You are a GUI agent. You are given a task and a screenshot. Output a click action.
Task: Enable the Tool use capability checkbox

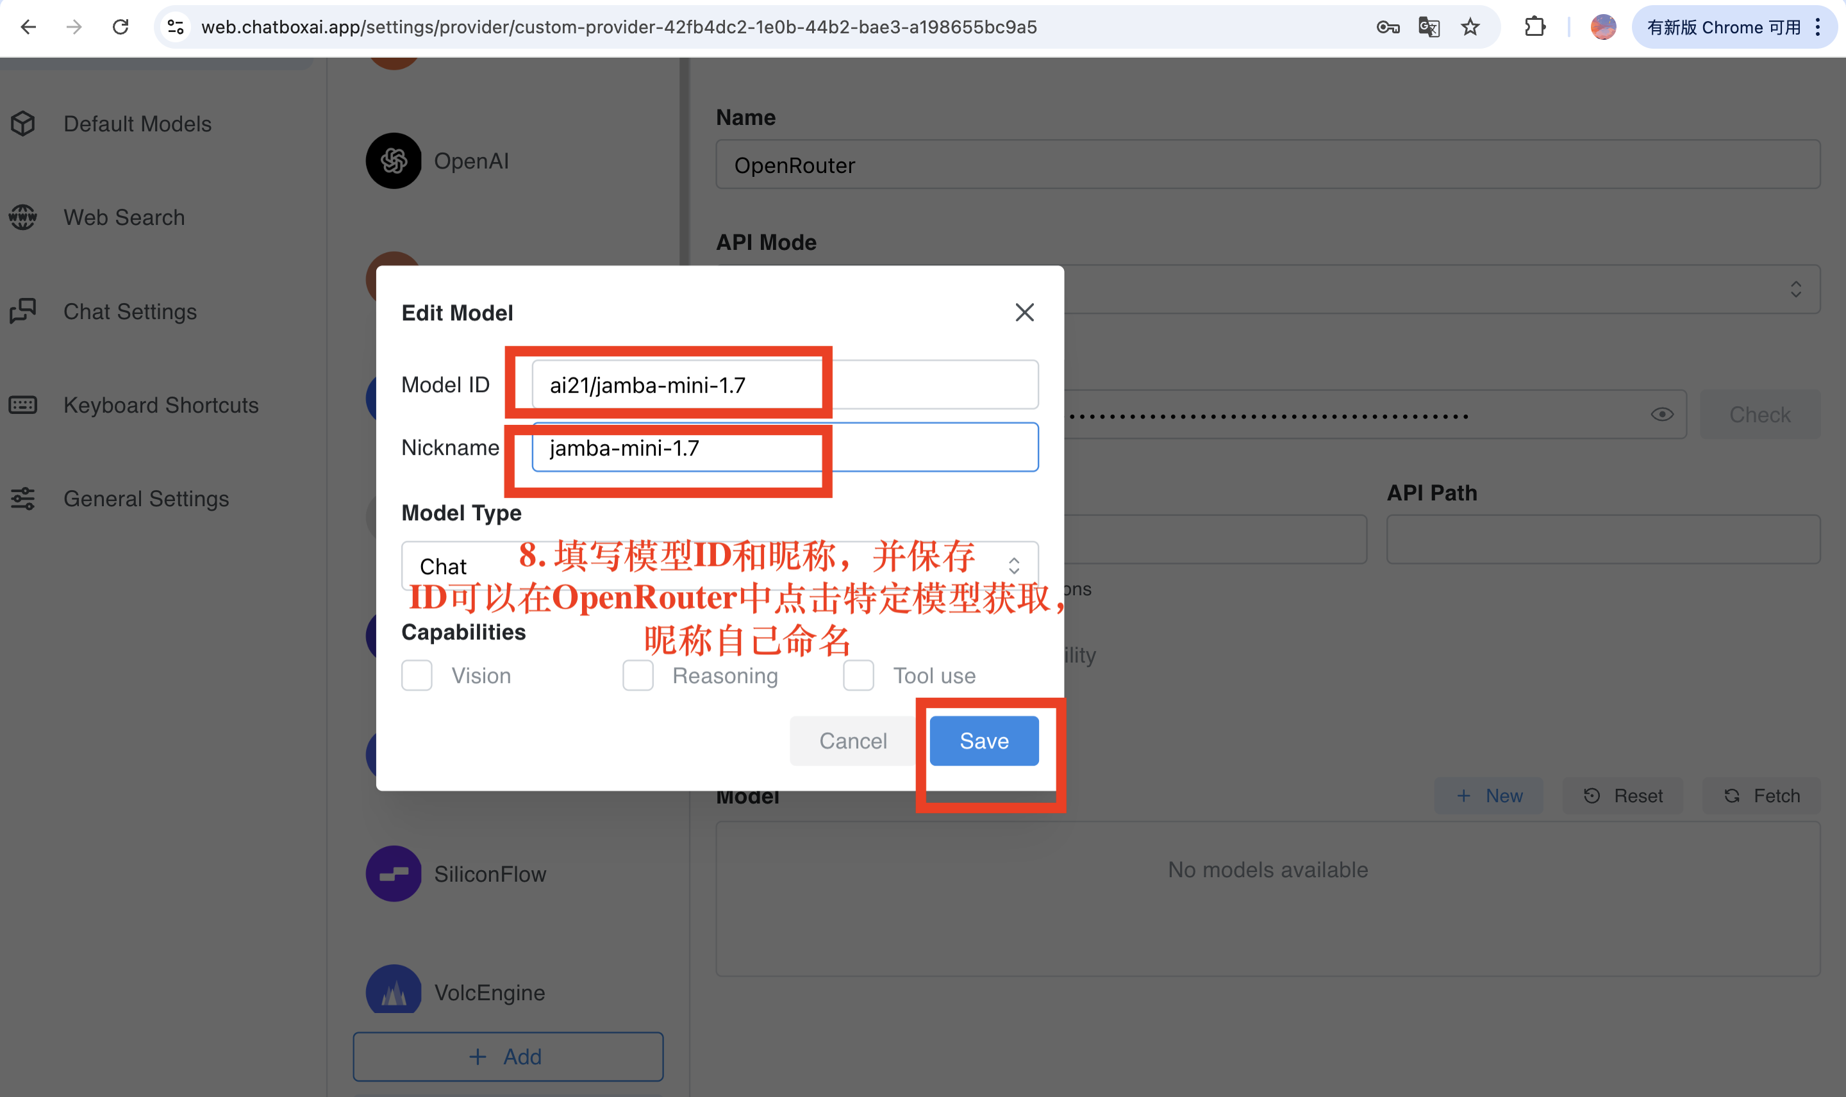(858, 675)
